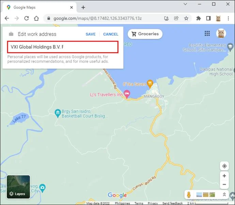Click the Lj's Travellers Inn hotel marker

tap(127, 94)
